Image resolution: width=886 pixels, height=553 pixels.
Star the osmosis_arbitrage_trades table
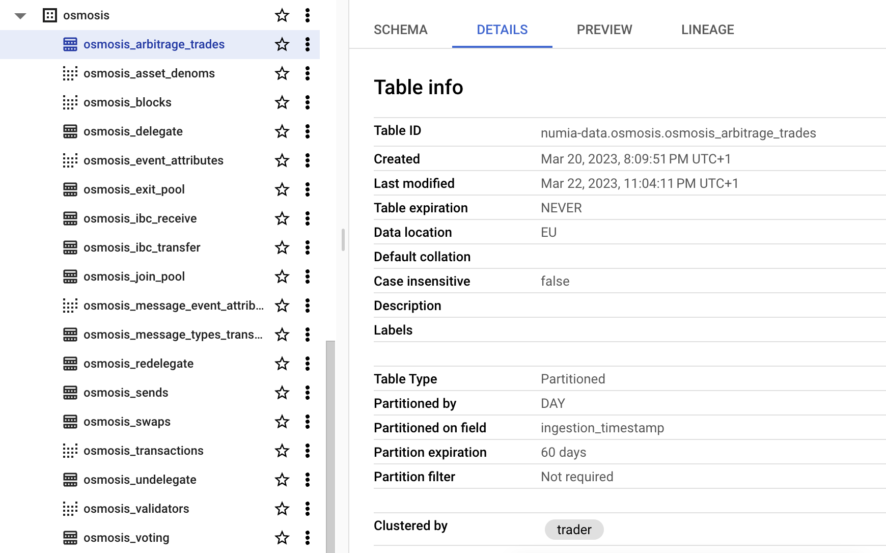(x=282, y=44)
